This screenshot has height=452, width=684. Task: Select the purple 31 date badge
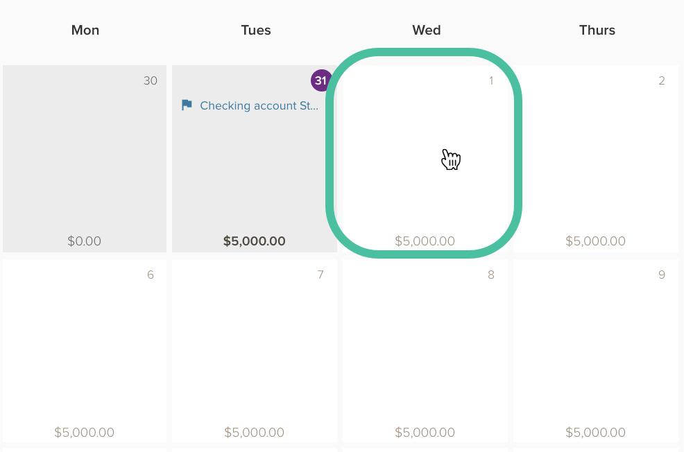[x=321, y=80]
